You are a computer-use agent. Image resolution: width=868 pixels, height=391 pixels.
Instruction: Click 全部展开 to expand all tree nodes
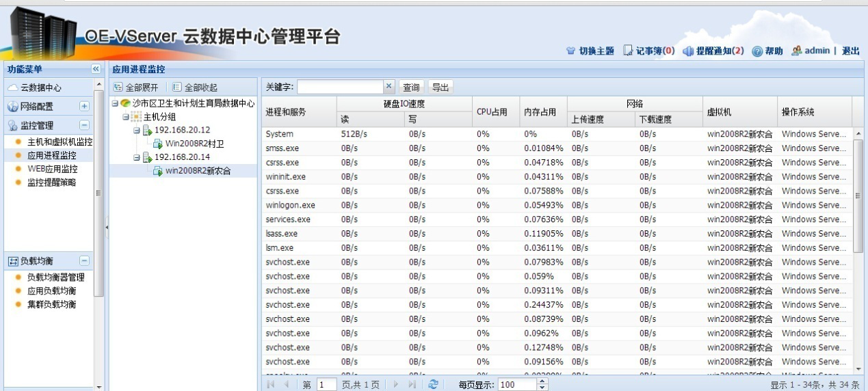pyautogui.click(x=136, y=87)
